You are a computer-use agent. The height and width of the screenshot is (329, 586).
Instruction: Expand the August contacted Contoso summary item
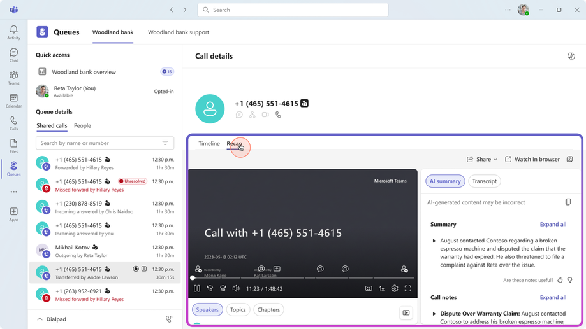pos(434,241)
